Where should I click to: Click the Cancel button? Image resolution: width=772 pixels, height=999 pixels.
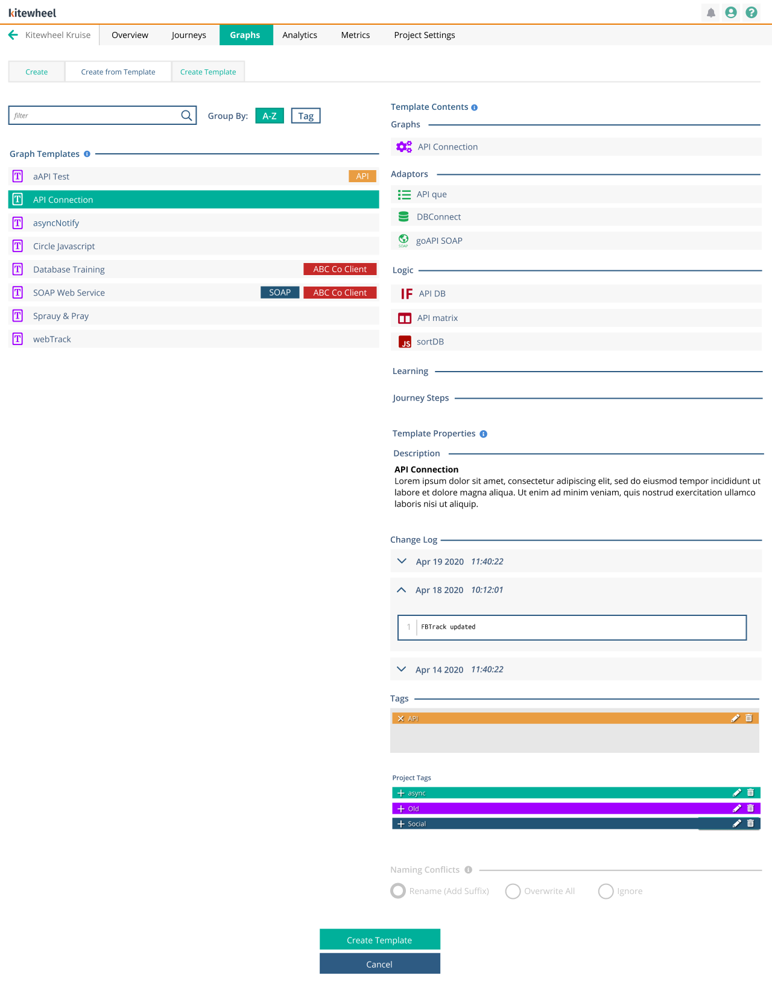tap(379, 963)
